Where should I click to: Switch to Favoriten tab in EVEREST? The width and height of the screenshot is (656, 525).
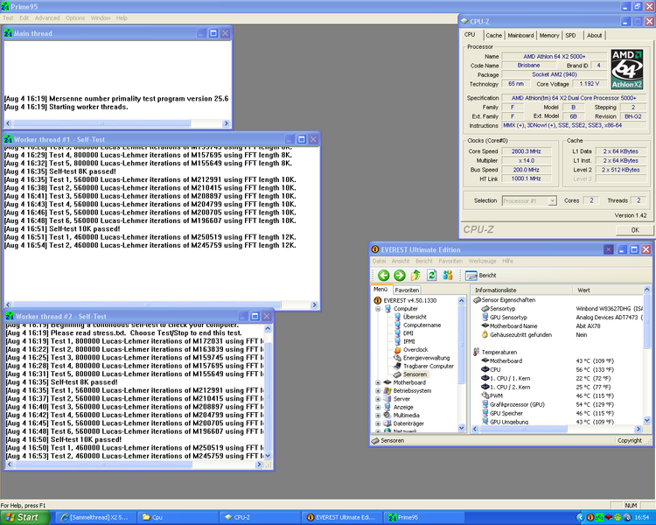click(x=407, y=290)
